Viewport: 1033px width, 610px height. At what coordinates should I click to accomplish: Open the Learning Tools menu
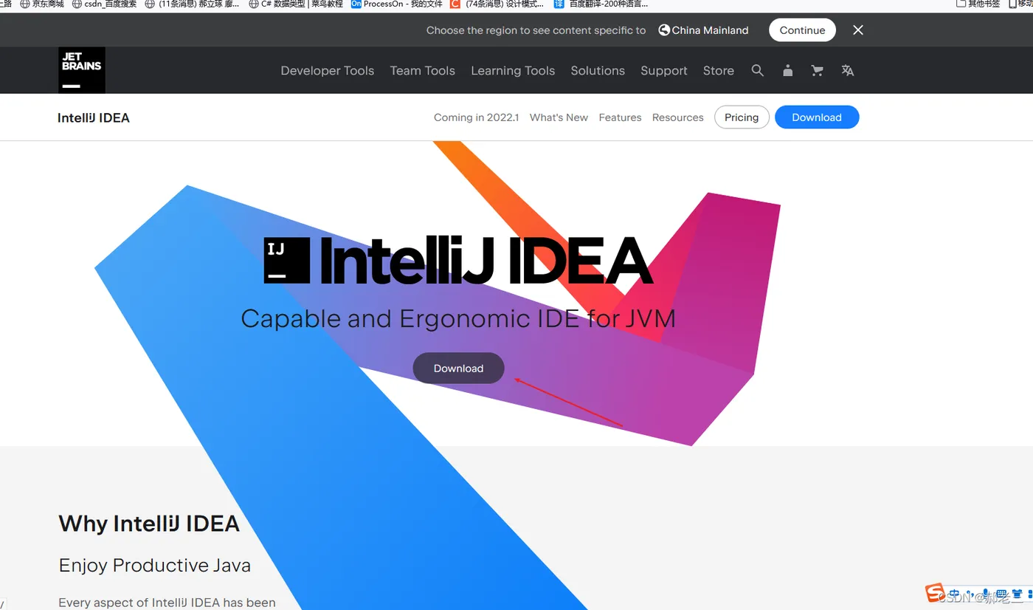point(513,71)
